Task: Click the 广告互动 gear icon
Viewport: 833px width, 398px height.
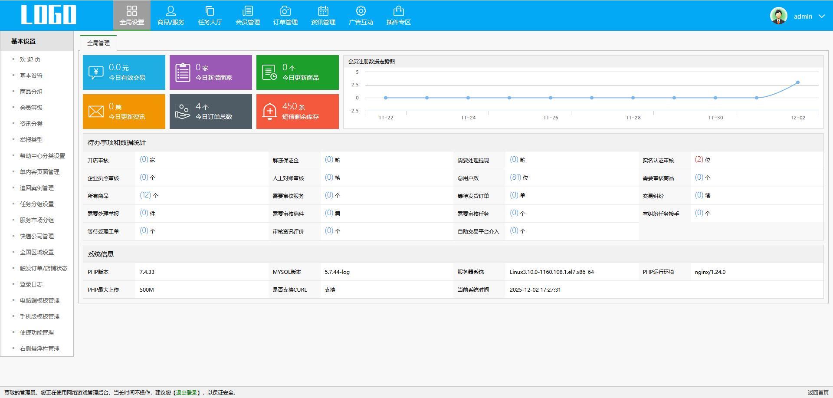Action: click(361, 11)
